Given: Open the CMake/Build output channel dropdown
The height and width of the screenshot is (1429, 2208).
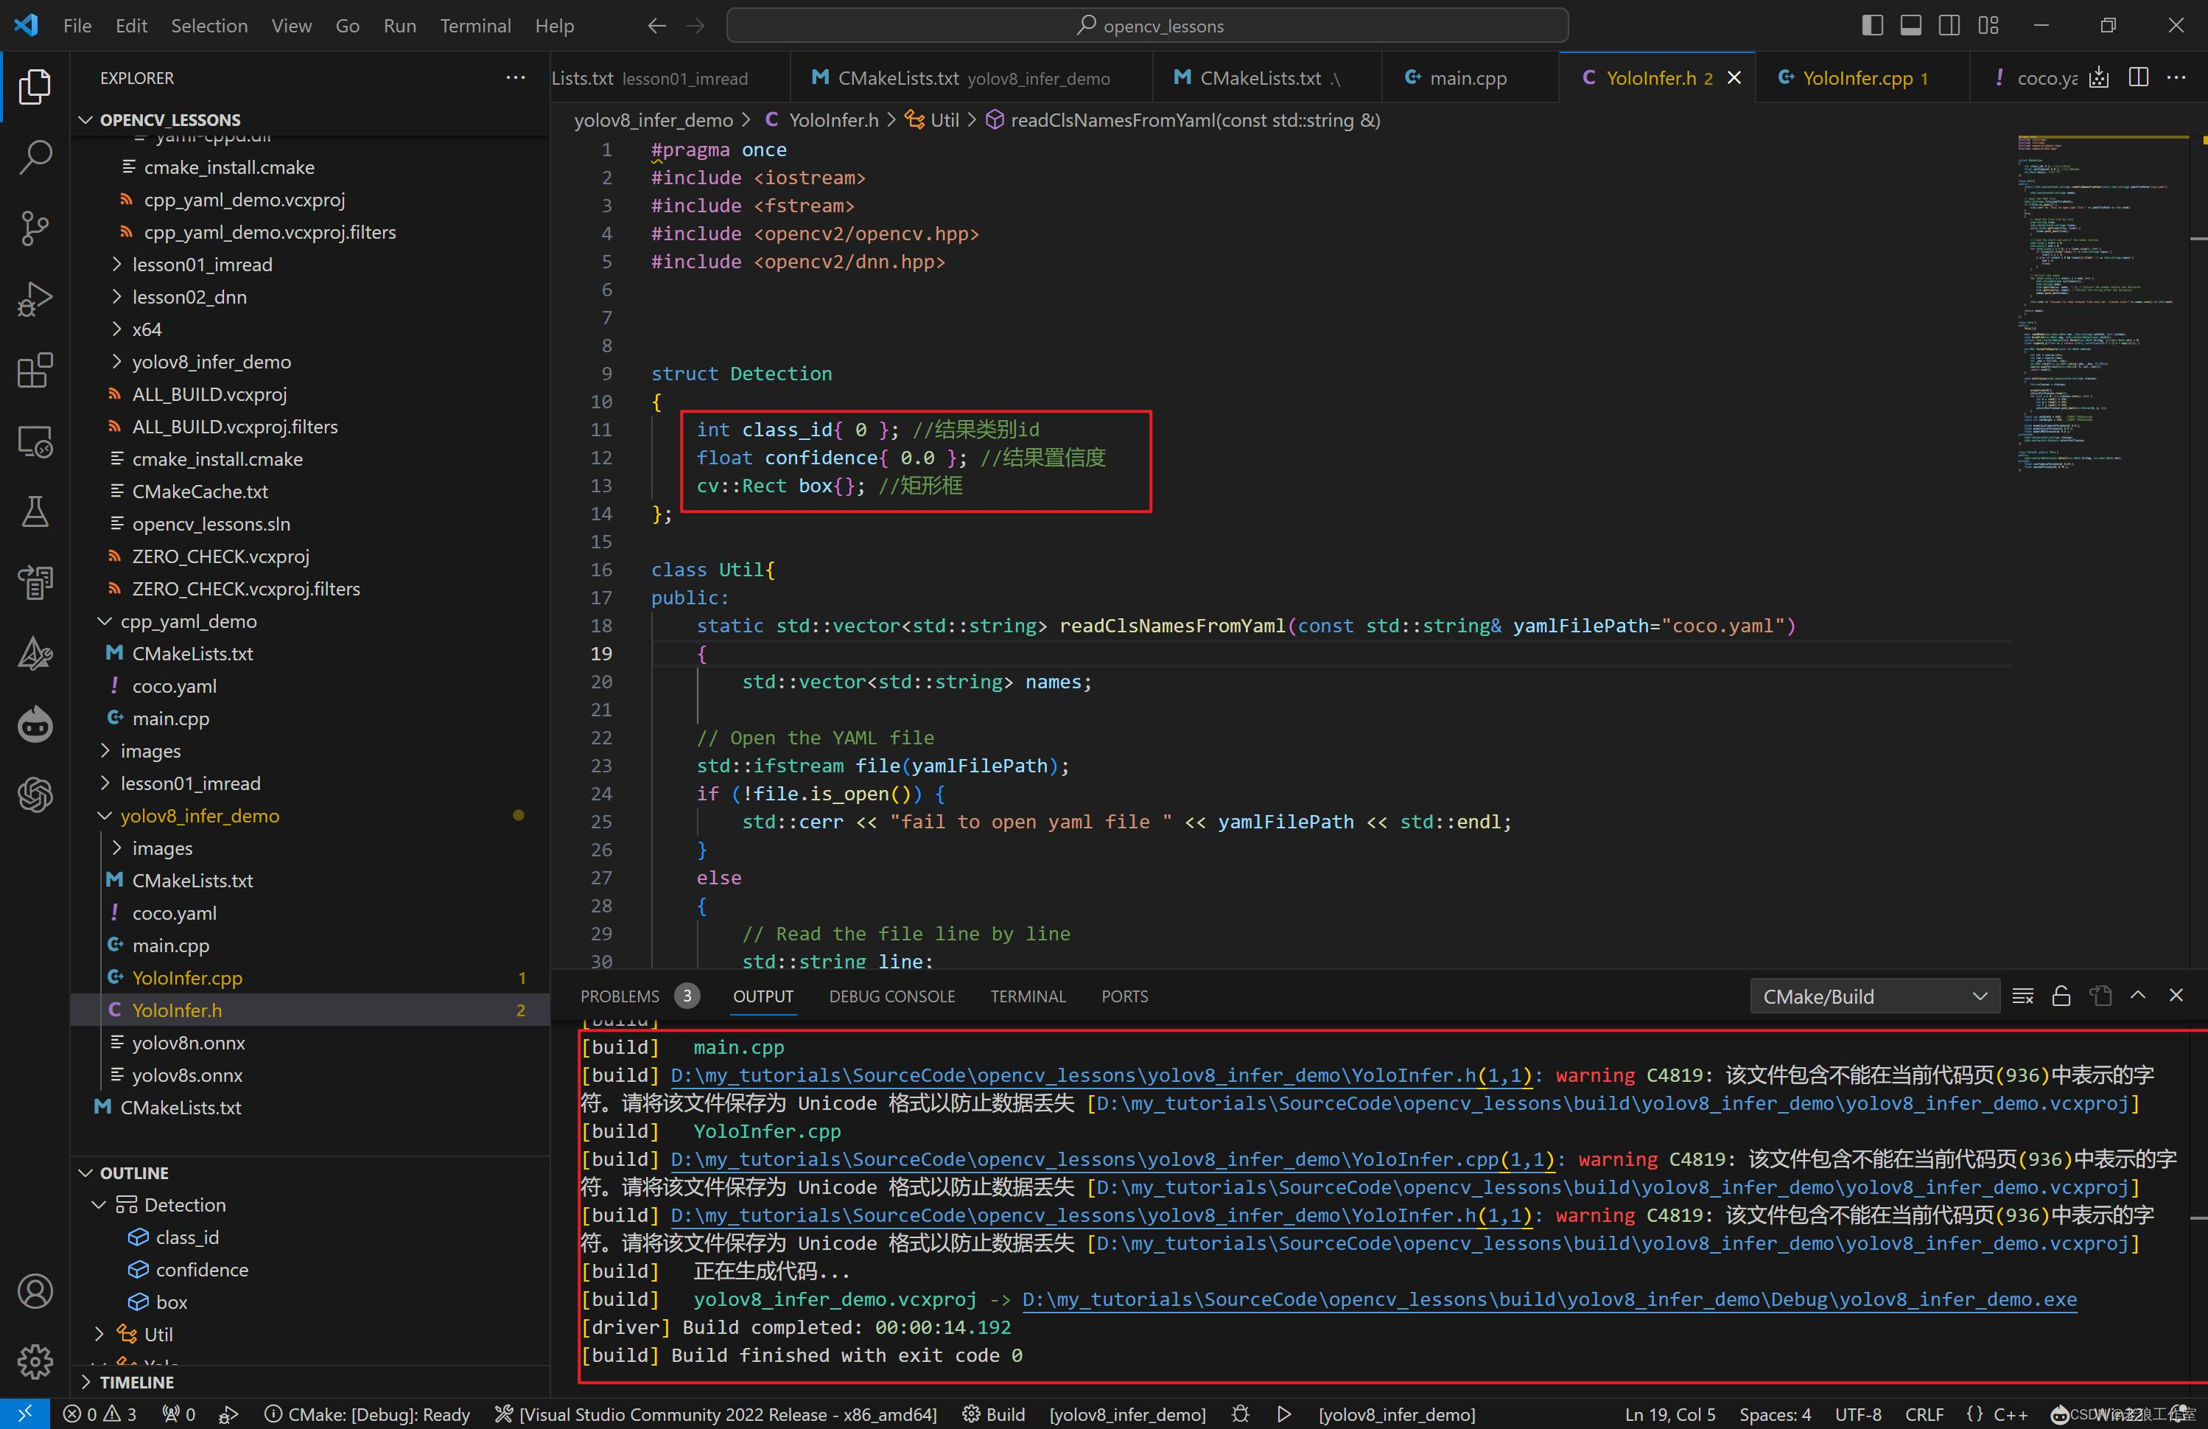Looking at the screenshot, I should 1874,996.
